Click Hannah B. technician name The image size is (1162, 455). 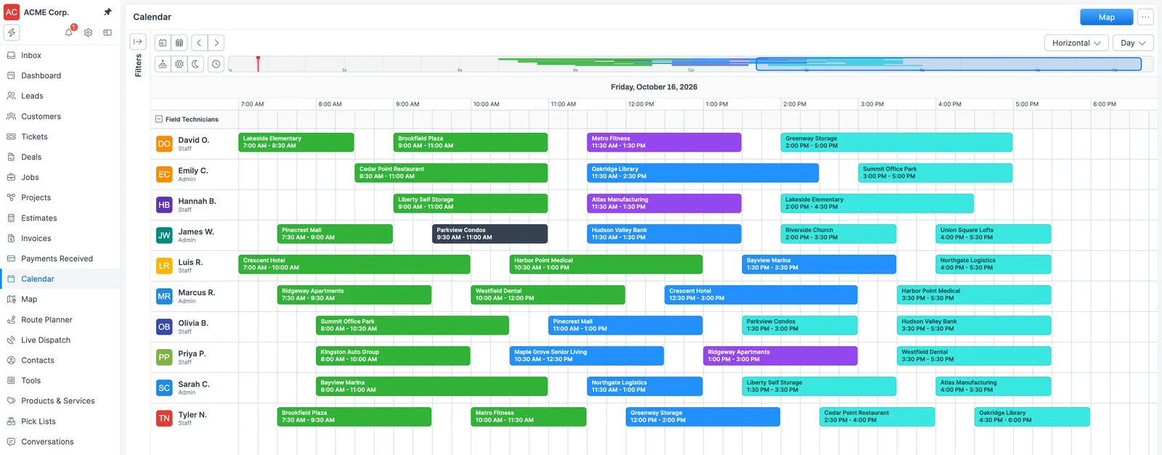point(197,201)
